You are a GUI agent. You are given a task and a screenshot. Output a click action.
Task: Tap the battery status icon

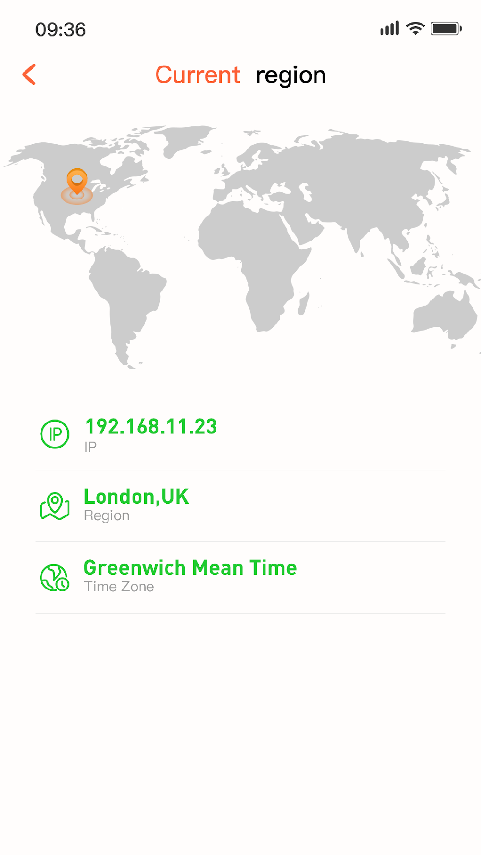coord(446,29)
